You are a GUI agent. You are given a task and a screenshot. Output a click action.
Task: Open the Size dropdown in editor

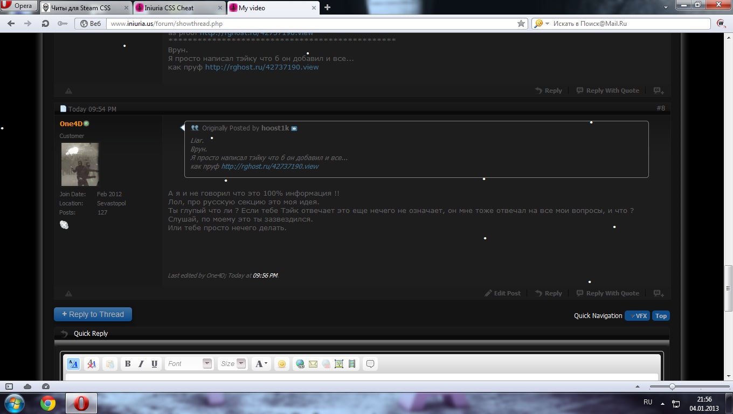pyautogui.click(x=232, y=364)
